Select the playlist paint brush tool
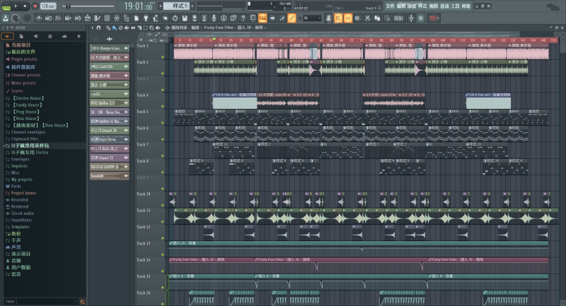 (x=114, y=28)
